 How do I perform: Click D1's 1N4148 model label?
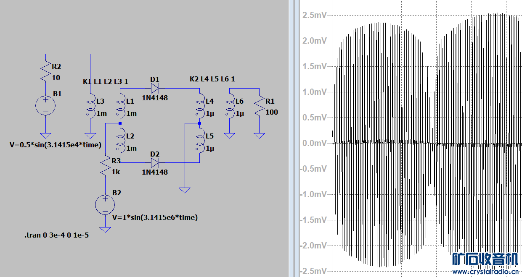(155, 98)
